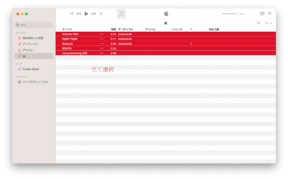
Task: Open more options for Autumn Rain
Action: 102,34
